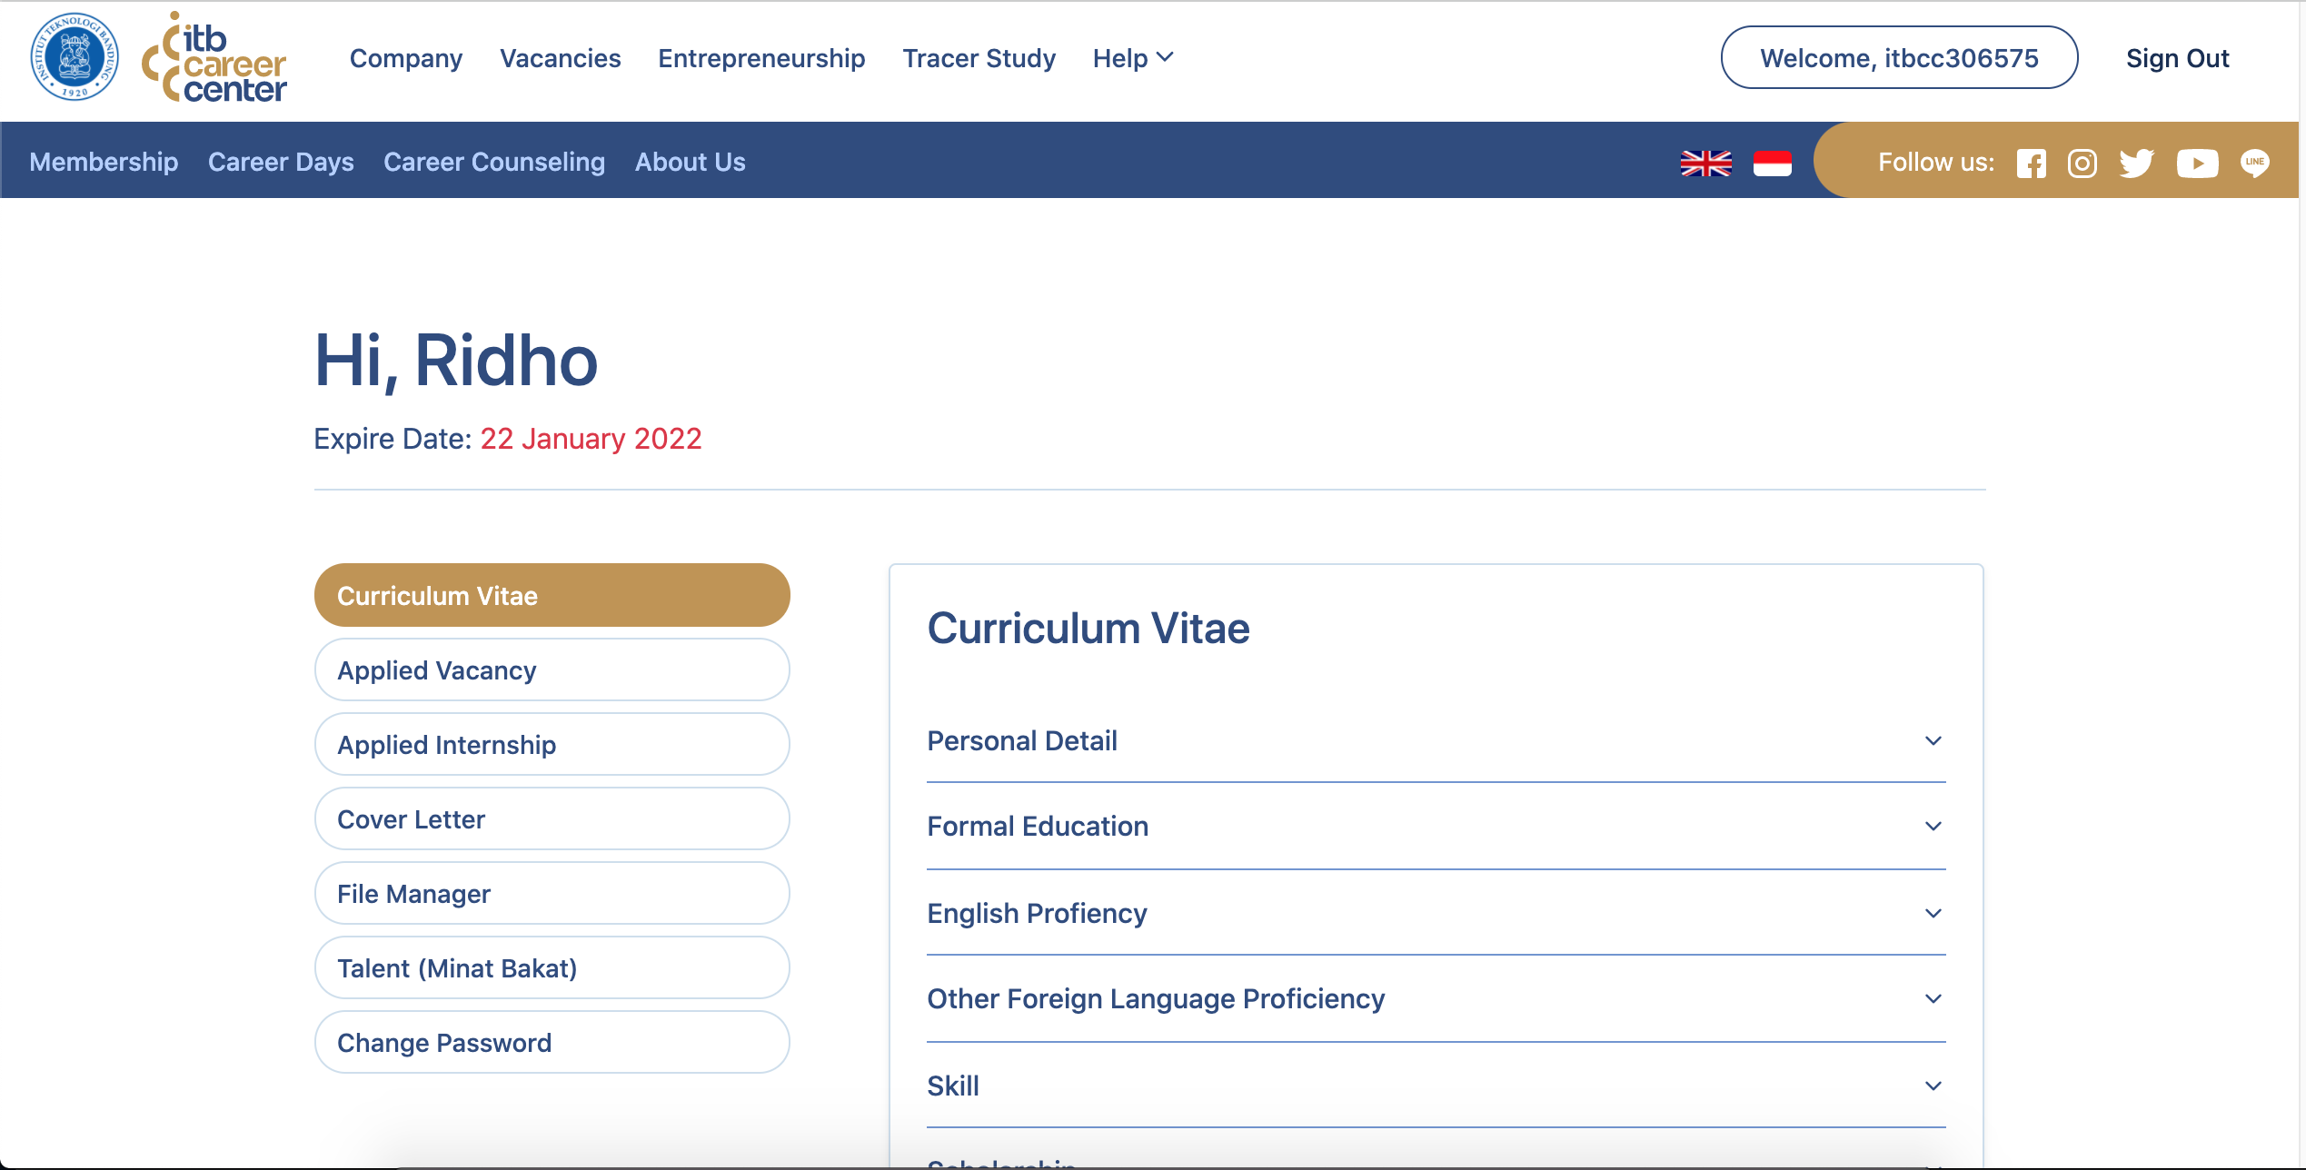Open the File Manager tab
This screenshot has height=1170, width=2306.
552,894
